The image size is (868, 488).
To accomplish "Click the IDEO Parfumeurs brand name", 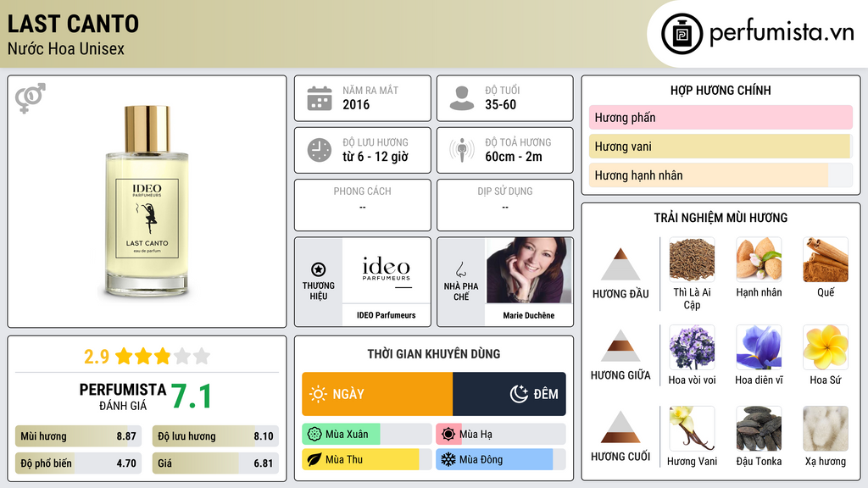I will 386,315.
